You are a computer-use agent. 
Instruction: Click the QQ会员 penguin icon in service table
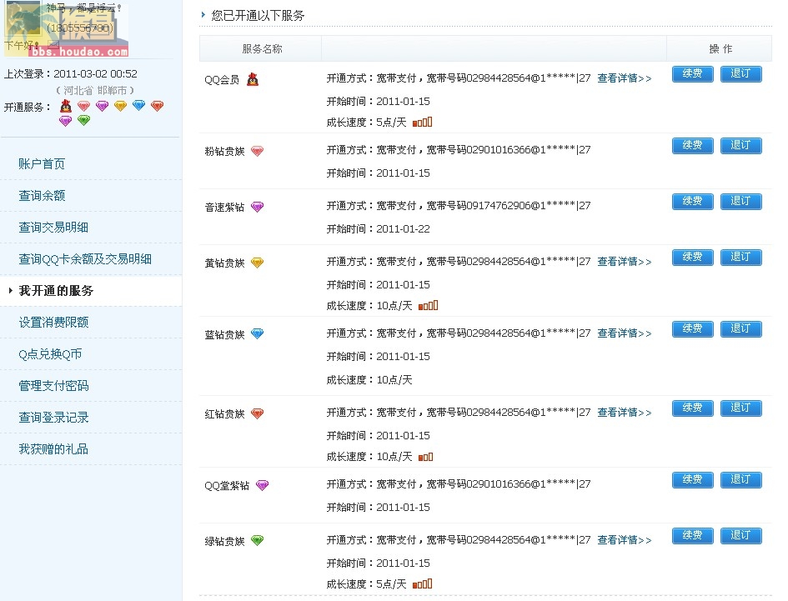[x=253, y=79]
